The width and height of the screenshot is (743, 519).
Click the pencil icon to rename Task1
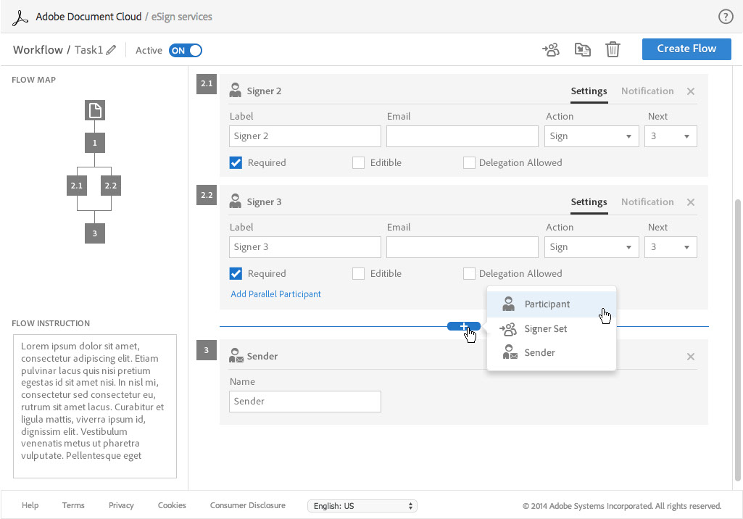(x=111, y=50)
